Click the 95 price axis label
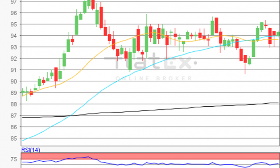 coord(14,24)
